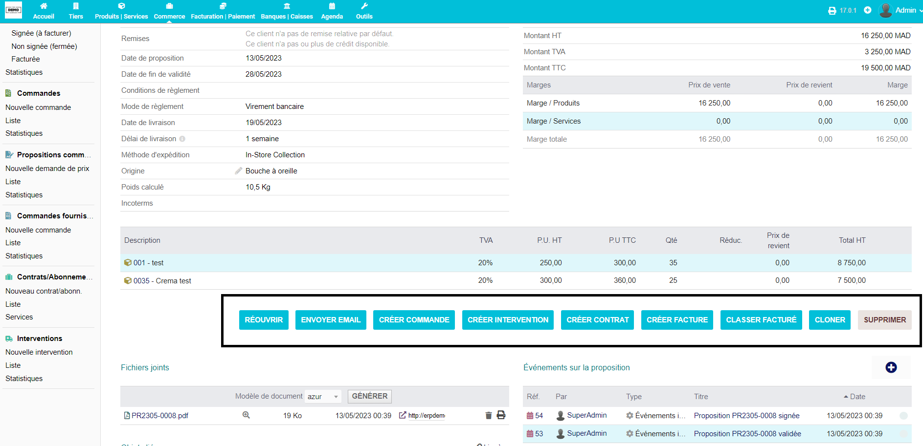Open the azur document model dropdown

click(x=323, y=397)
